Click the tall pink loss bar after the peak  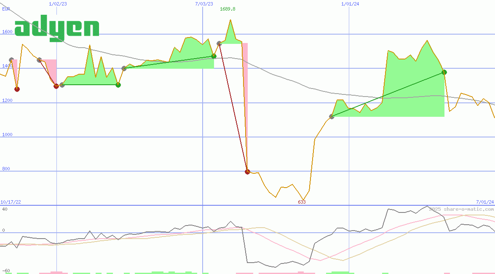pyautogui.click(x=245, y=105)
